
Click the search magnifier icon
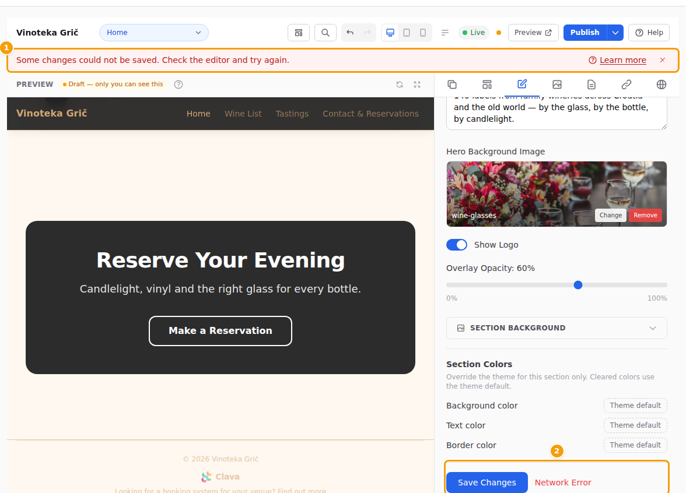coord(325,33)
